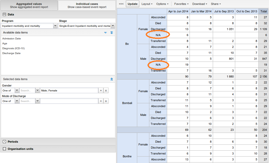
Task: Remove the Gender filter with x button
Action: click(x=106, y=91)
